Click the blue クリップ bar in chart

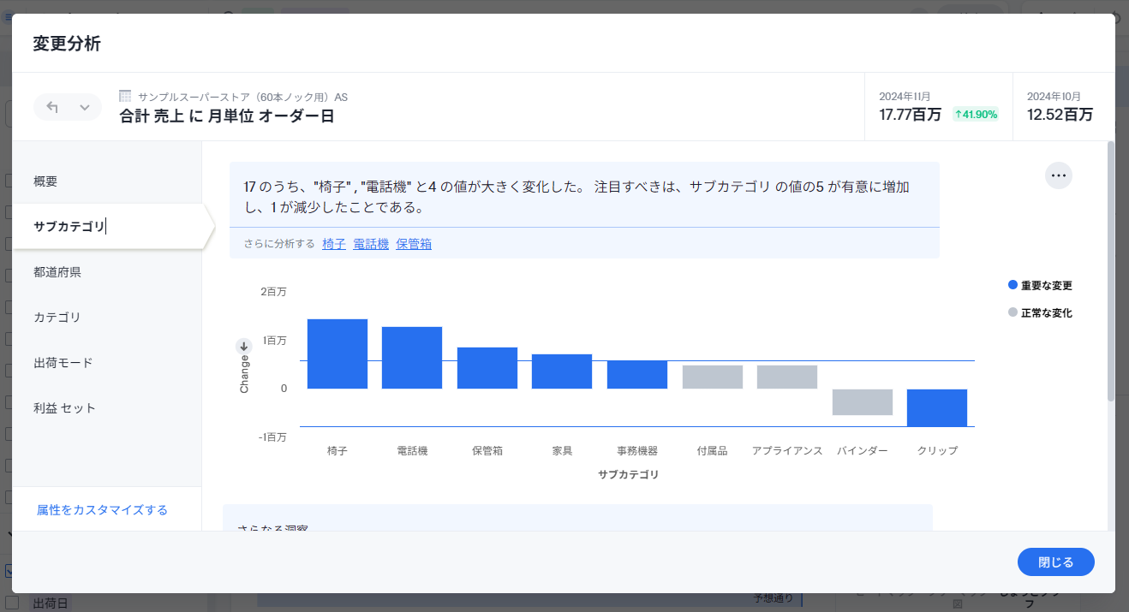coord(937,407)
